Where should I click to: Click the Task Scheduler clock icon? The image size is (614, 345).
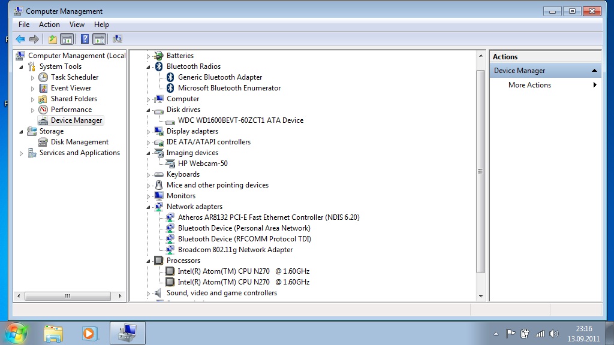tap(43, 77)
